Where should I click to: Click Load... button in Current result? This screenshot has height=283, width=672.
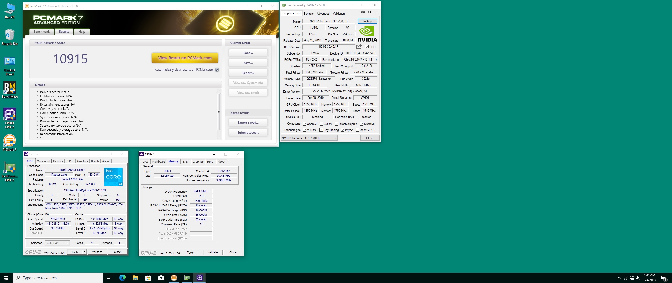[248, 53]
